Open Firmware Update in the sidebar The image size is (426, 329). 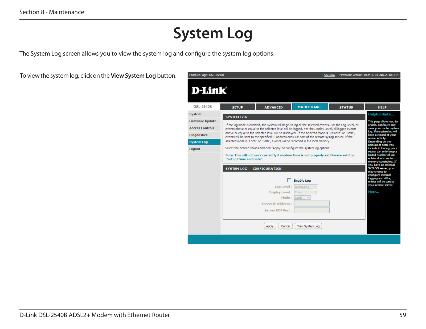204,121
